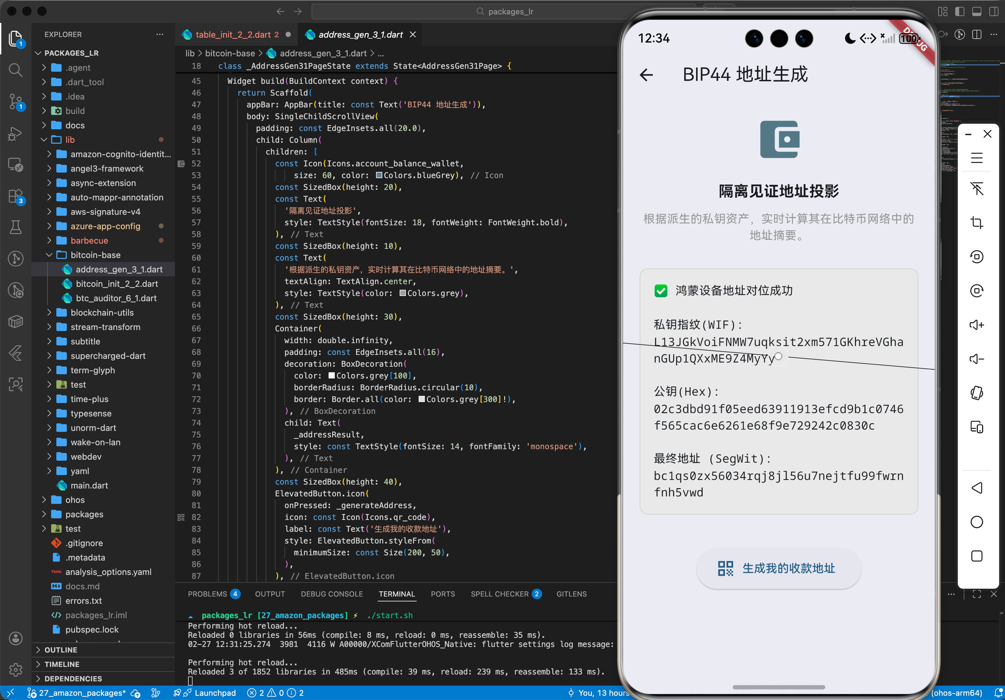Screen dimensions: 1005x700
Task: Toggle the bottom panel layout icon
Action: tap(977, 11)
